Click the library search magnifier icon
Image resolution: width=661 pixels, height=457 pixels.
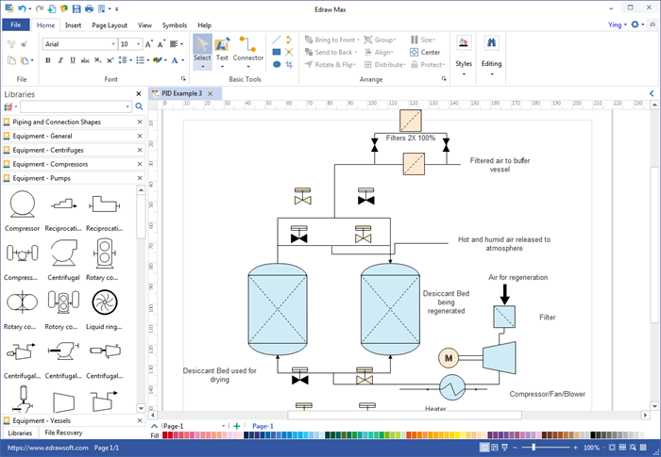point(139,107)
